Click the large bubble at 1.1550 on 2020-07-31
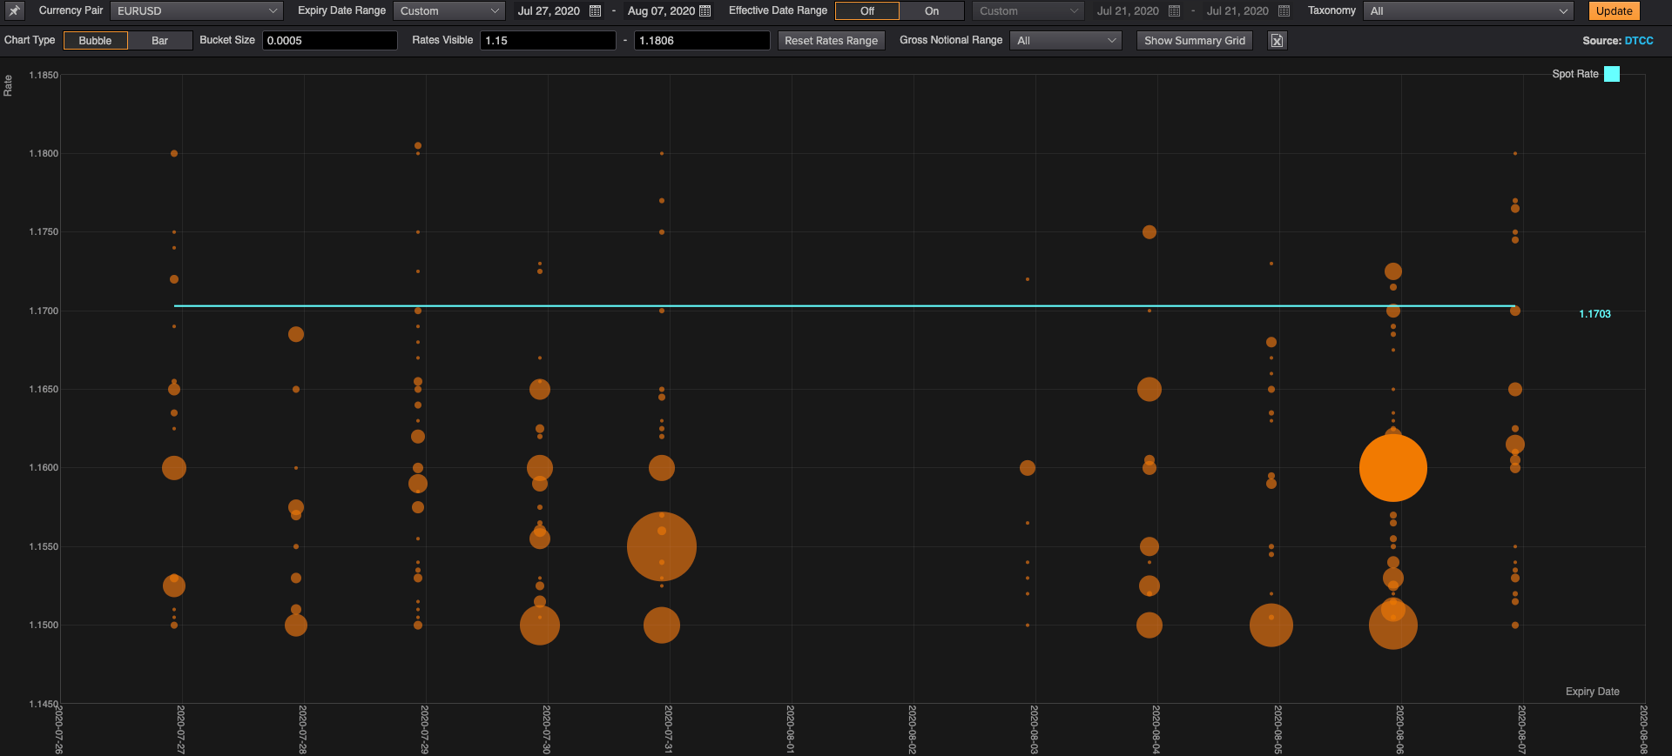This screenshot has width=1672, height=756. (x=662, y=546)
